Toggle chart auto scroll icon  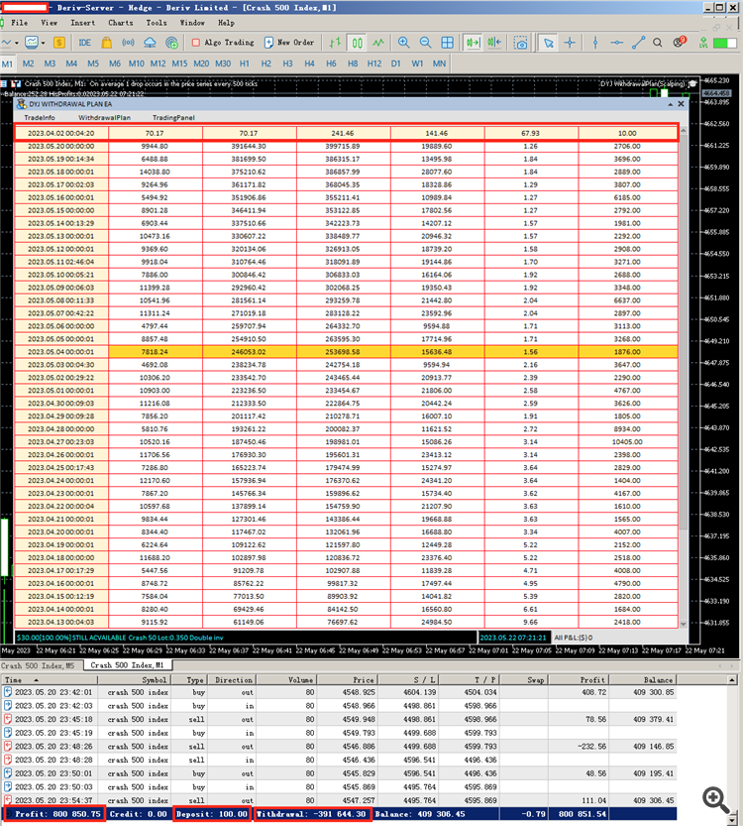[474, 43]
